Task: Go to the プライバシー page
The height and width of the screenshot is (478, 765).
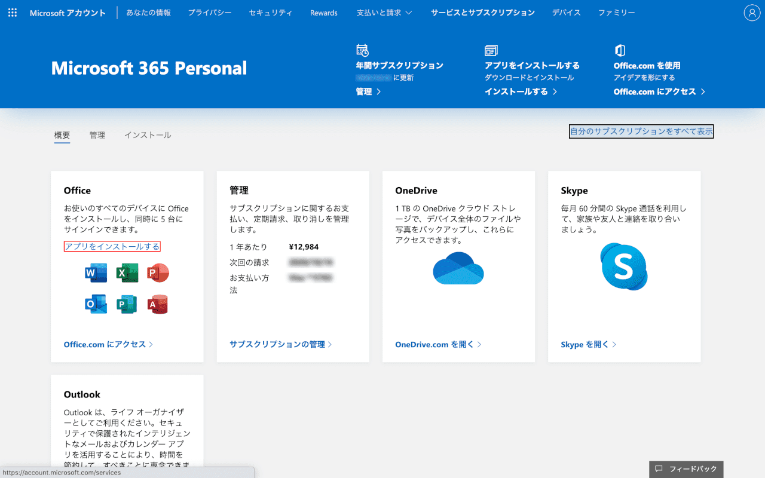Action: [x=210, y=13]
